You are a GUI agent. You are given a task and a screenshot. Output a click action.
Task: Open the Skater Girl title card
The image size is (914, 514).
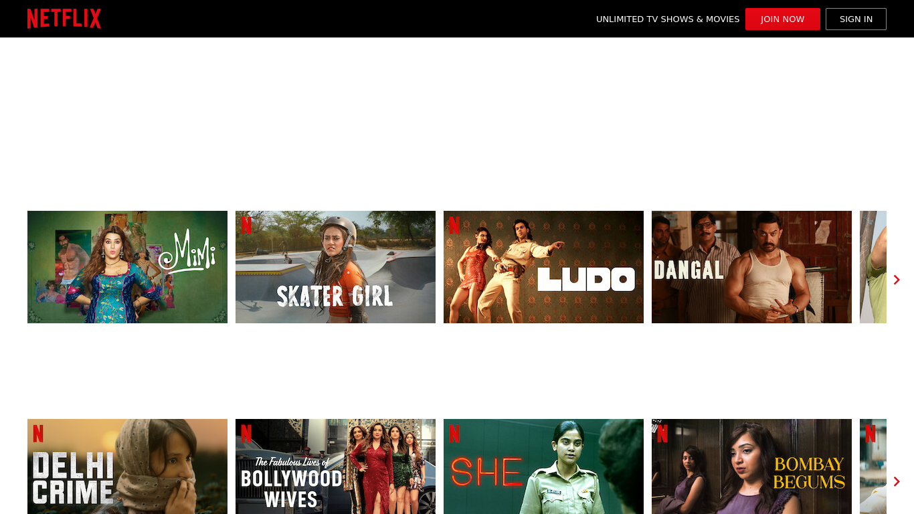(x=335, y=266)
